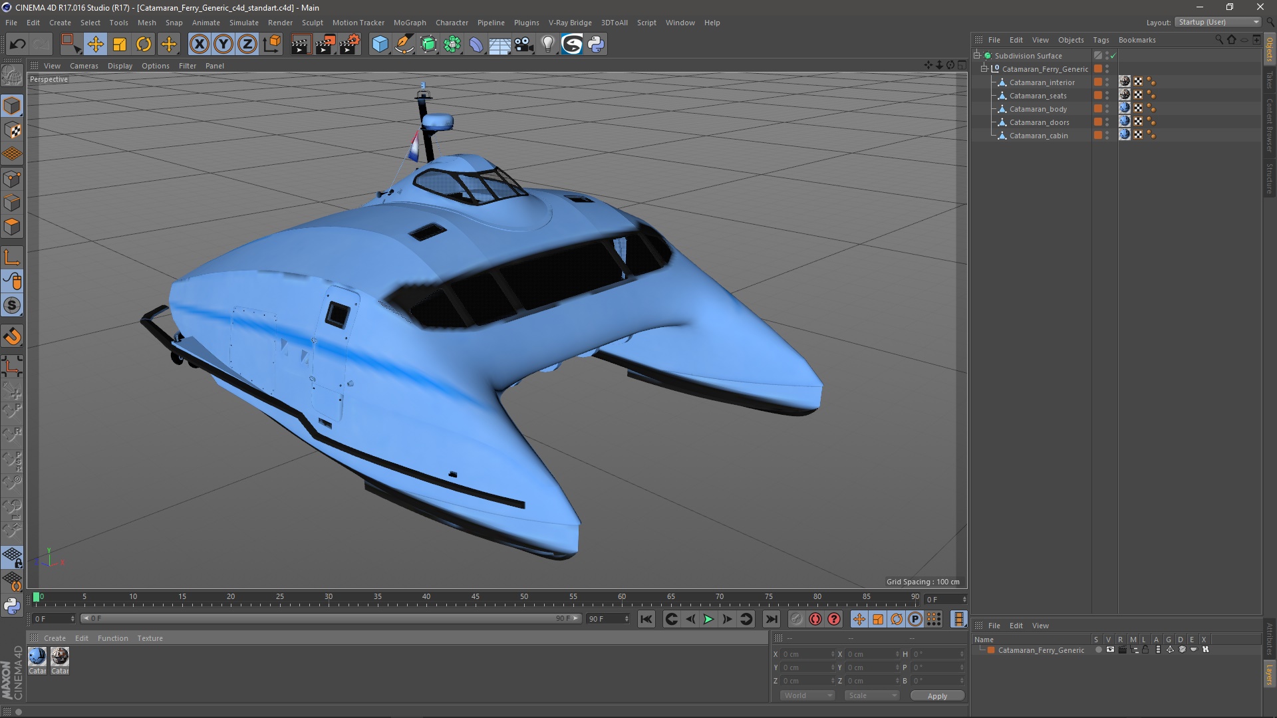Click Catamaran_Ferry_Generic layer color swatch

point(1098,68)
